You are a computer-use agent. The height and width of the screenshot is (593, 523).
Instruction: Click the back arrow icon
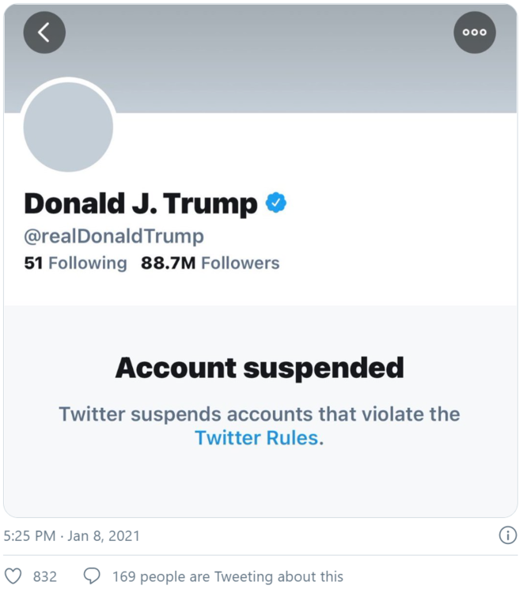[x=44, y=32]
